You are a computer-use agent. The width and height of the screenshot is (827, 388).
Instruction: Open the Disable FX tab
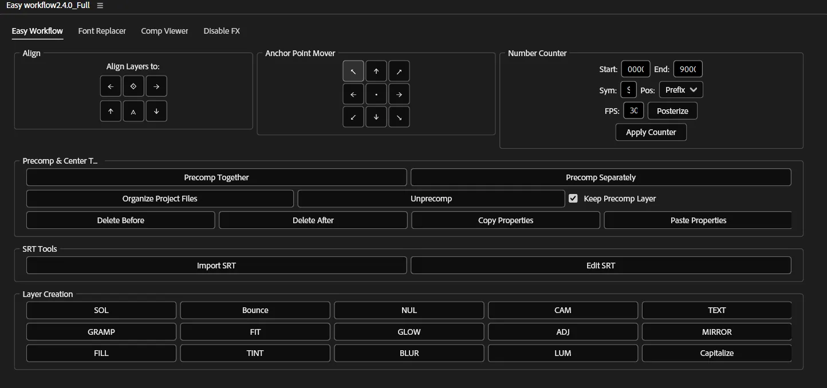pos(222,31)
